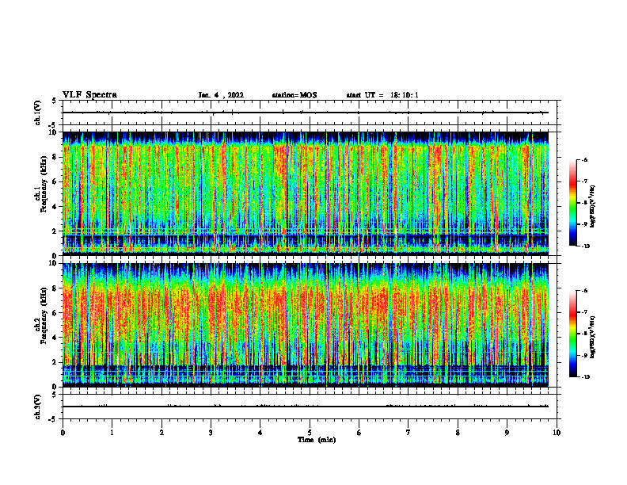The height and width of the screenshot is (485, 627).
Task: Click the ch.2 frequency axis "6" tick label
Action: (55, 313)
